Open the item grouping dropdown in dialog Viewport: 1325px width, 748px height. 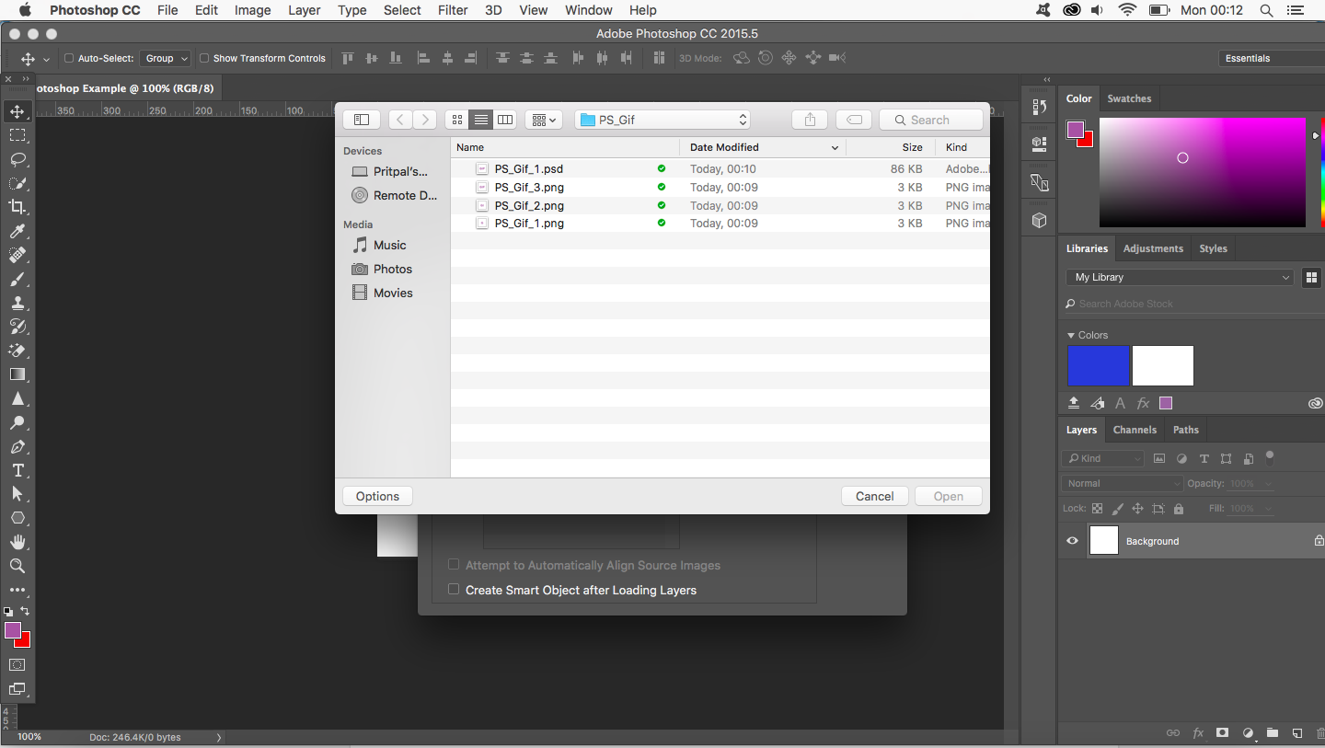point(544,120)
